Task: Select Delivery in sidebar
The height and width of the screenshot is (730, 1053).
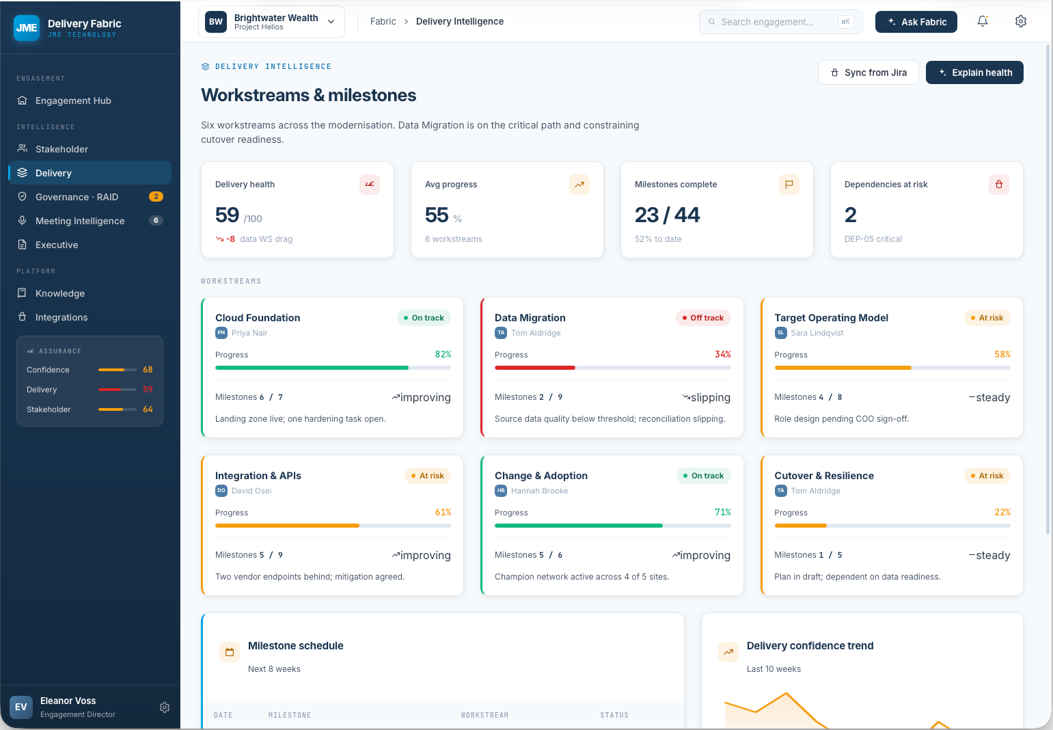Action: [90, 173]
